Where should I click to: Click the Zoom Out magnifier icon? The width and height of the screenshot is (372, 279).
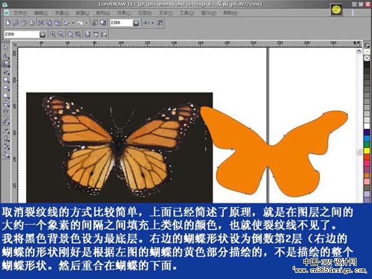click(x=61, y=34)
